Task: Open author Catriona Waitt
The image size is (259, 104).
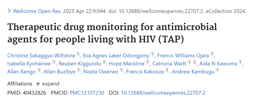Action: coord(169,64)
